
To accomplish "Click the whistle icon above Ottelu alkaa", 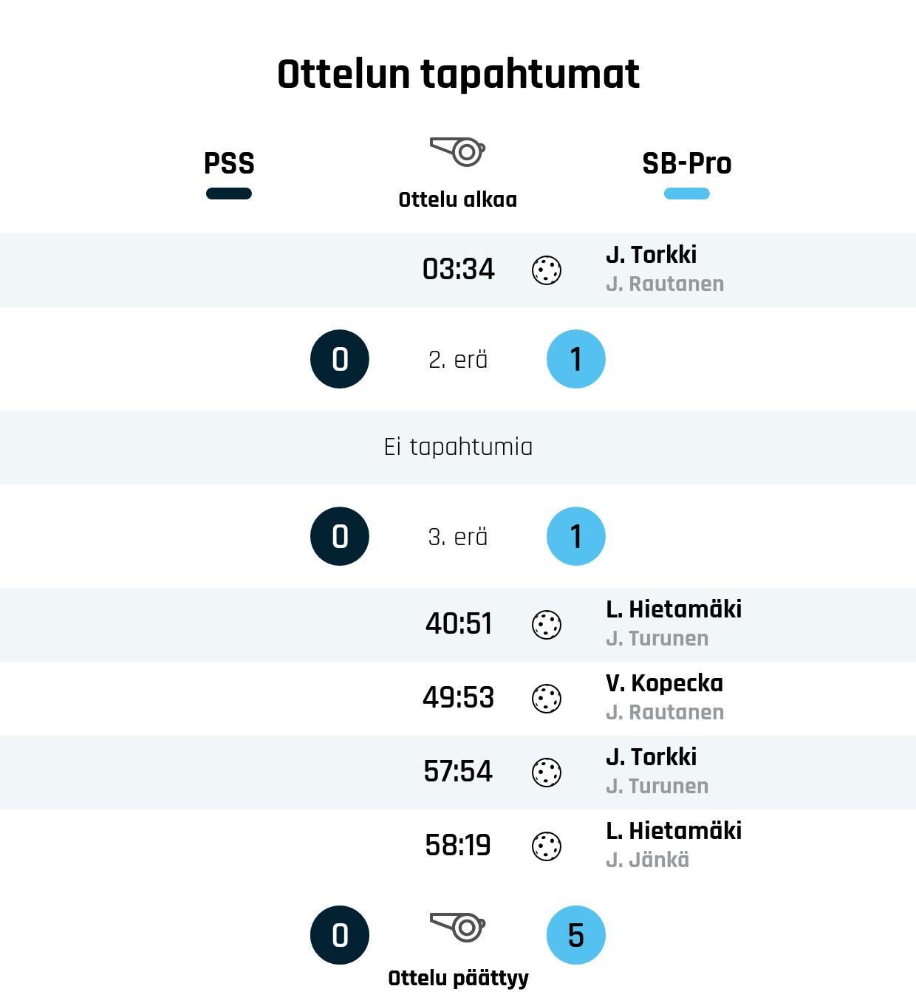I will point(458,151).
